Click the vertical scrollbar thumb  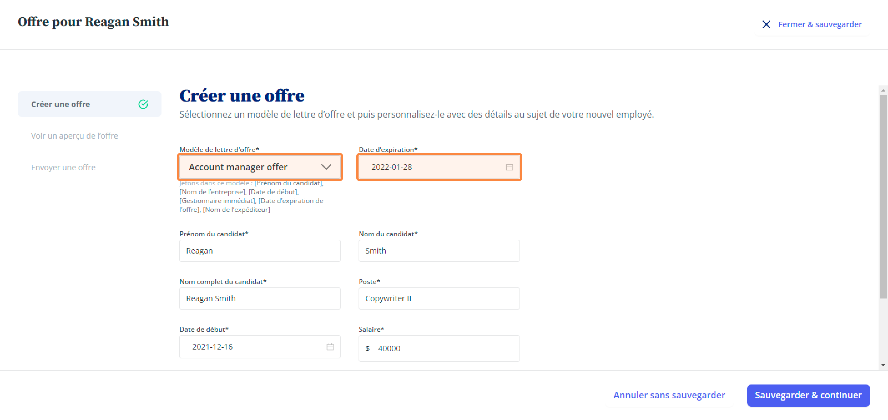pos(883,197)
